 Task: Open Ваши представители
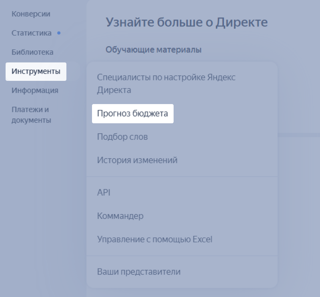pos(139,272)
